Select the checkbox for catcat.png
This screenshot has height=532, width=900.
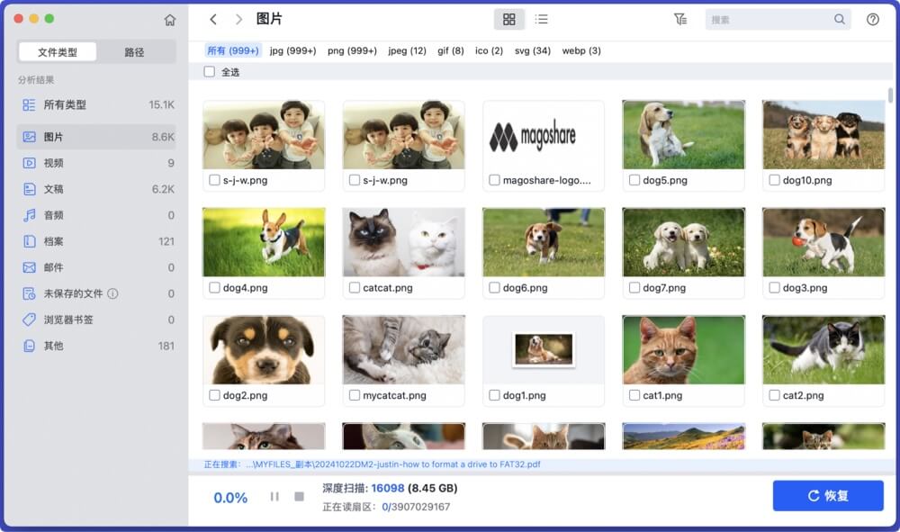tap(354, 289)
